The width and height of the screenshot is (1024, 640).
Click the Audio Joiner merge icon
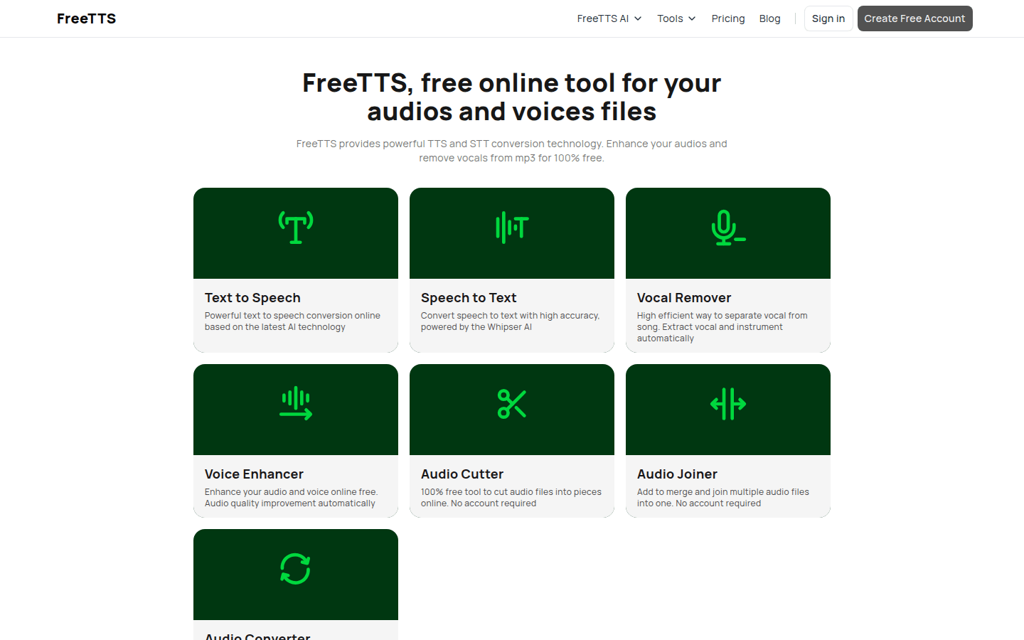tap(727, 404)
